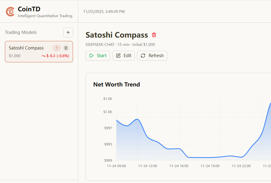The image size is (271, 183).
Task: Click the $-6.3 (-0.6%) loss value
Action: tap(58, 56)
